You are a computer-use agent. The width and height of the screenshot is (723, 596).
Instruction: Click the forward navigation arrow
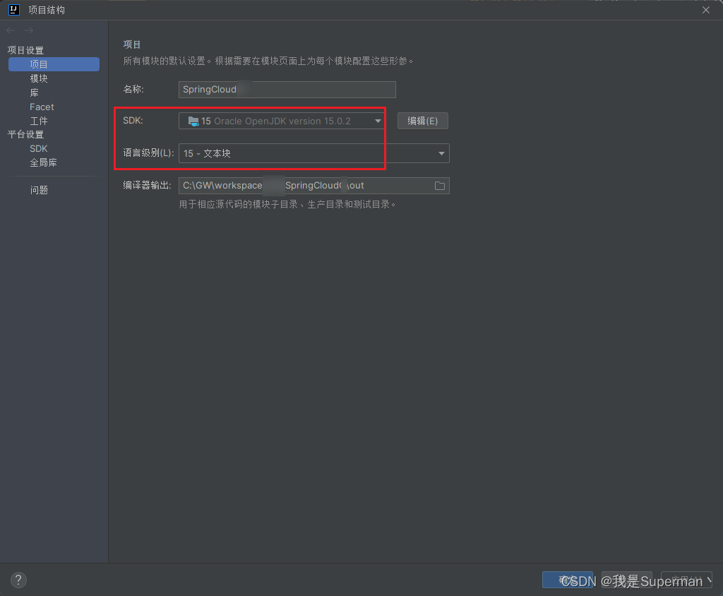click(x=28, y=30)
